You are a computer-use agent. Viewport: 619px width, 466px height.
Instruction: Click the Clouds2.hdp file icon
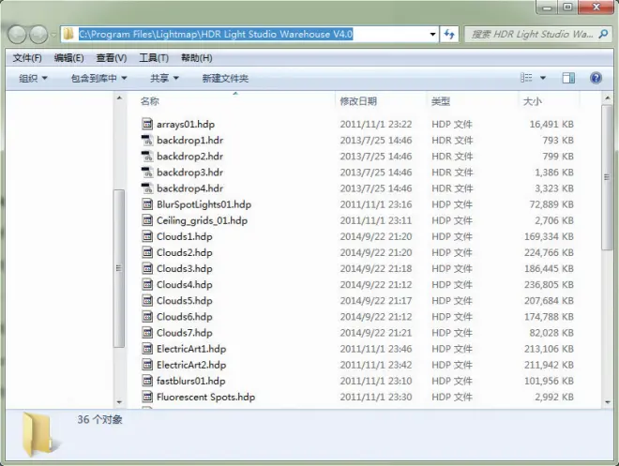point(147,252)
